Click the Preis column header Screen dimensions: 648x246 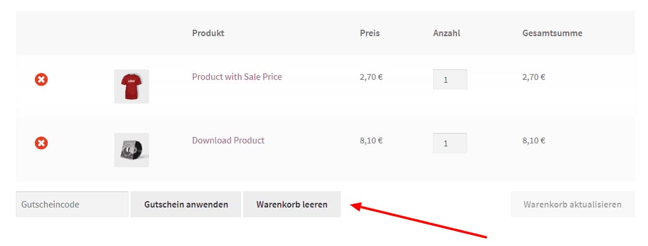[369, 33]
